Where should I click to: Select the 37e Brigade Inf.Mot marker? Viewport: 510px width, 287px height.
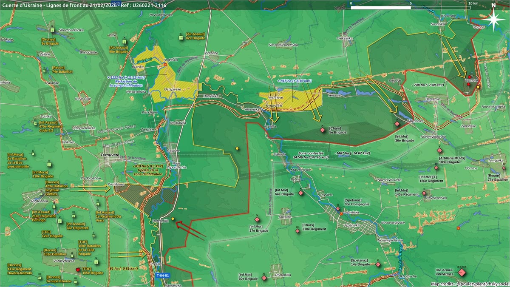point(257,219)
